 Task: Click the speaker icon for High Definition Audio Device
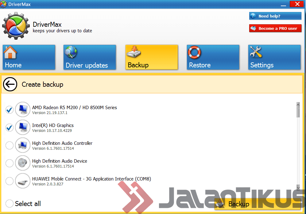click(23, 163)
